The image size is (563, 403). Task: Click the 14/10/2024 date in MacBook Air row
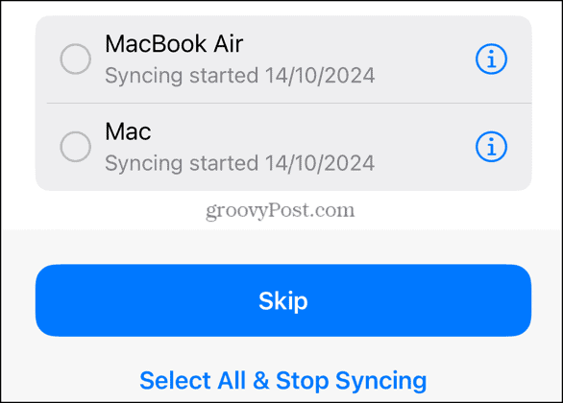[320, 75]
